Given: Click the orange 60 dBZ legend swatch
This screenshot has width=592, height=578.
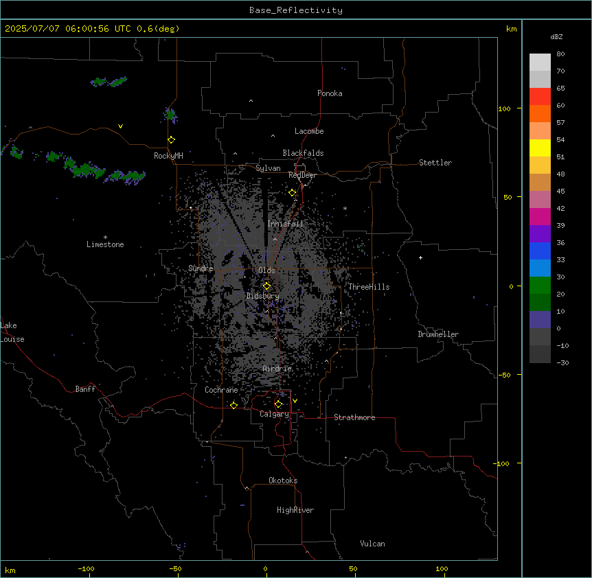Looking at the screenshot, I should [x=540, y=113].
